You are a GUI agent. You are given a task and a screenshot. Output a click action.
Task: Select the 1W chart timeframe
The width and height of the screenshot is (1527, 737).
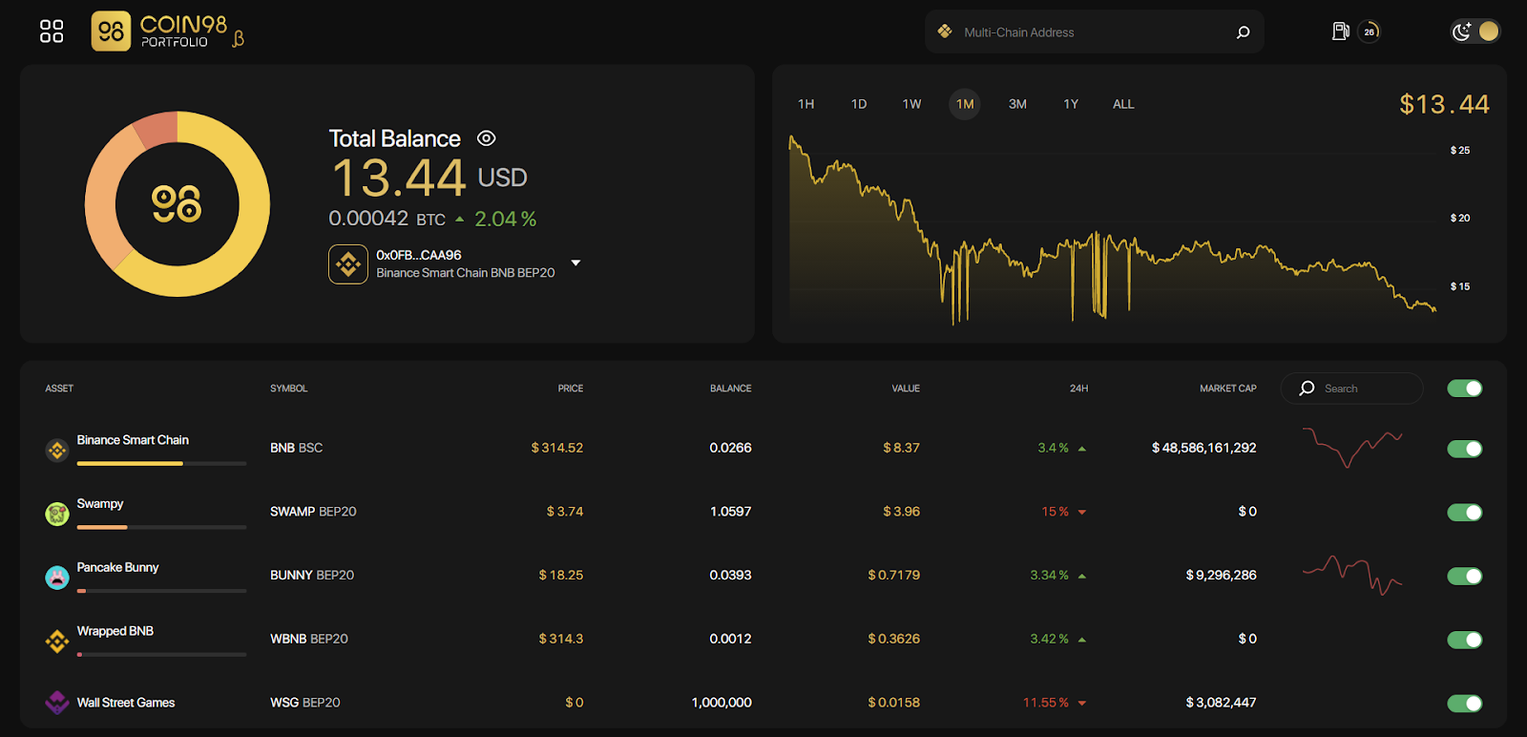coord(911,104)
